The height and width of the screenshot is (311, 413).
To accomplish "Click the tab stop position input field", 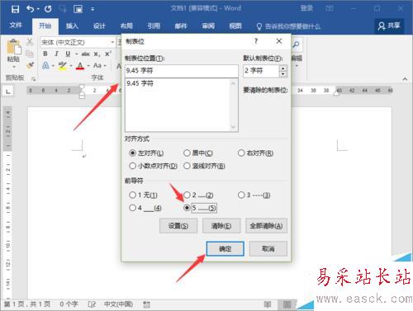I will (182, 71).
